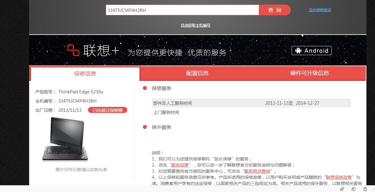The height and width of the screenshot is (192, 375).
Task: Click the trash bin icon in status bar
Action: (365, 189)
